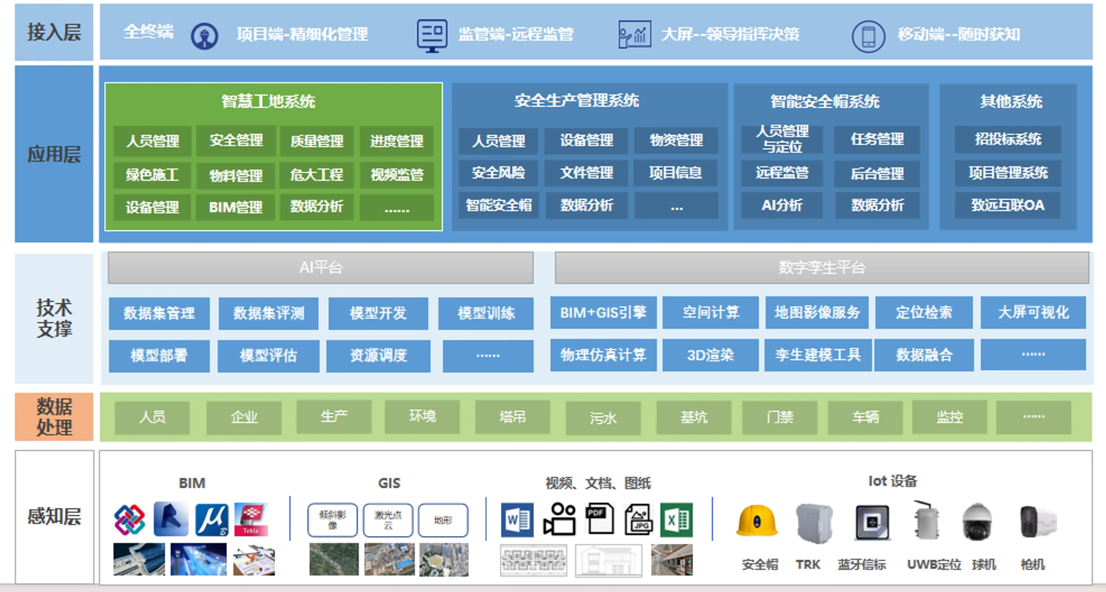Screen dimensions: 1106x592
Task: Click the yellow safety helmet icon
Action: (757, 521)
